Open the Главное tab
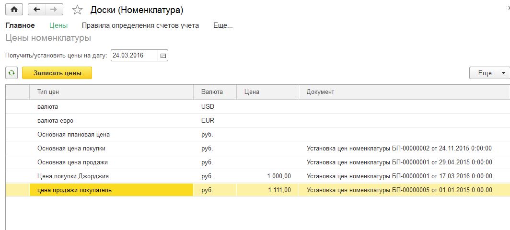 tap(20, 25)
